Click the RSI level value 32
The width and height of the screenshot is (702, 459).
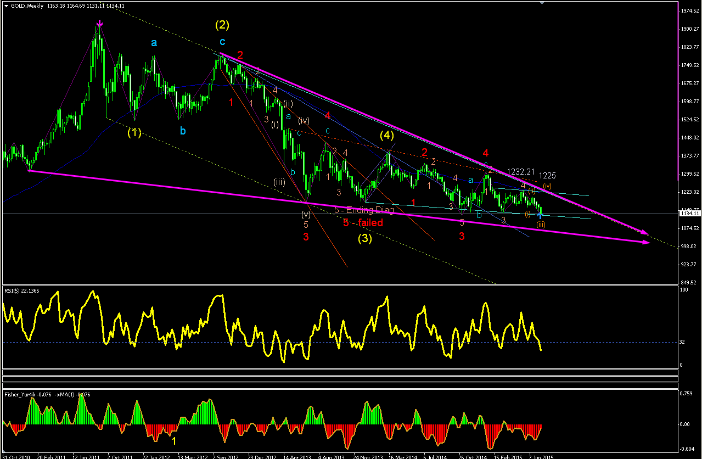(683, 342)
